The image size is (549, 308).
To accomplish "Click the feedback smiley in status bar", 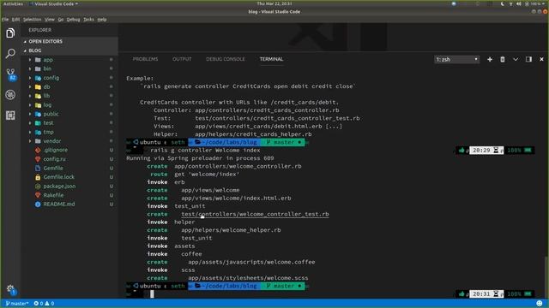I will pyautogui.click(x=540, y=303).
